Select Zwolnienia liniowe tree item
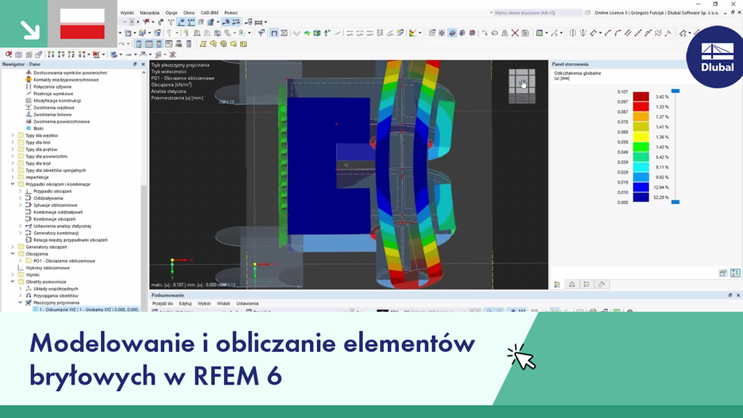This screenshot has width=743, height=418. 52,115
